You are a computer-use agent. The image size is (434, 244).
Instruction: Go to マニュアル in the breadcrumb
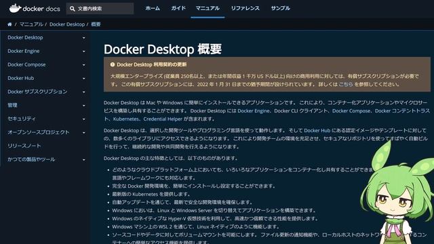(x=31, y=24)
